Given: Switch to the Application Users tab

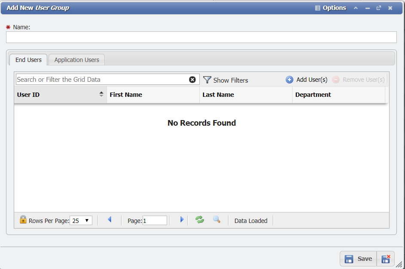Looking at the screenshot, I should 76,59.
